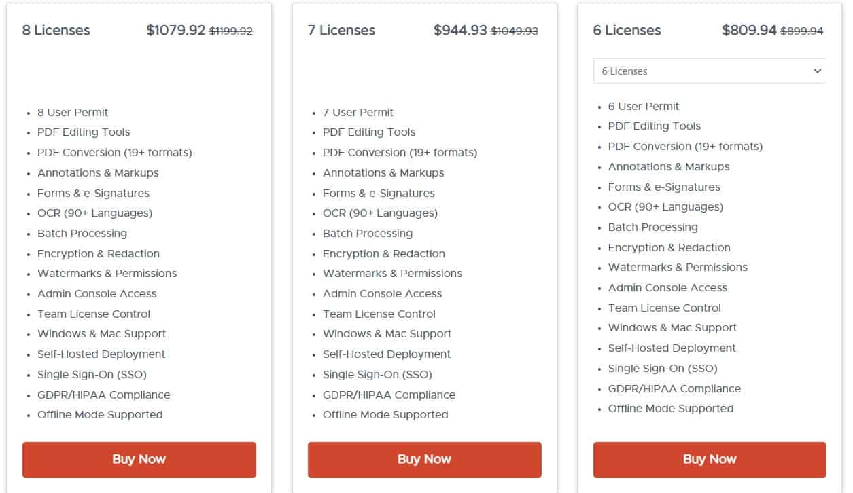Expand the license quantity selector chevron
Viewport: 853px width, 493px height.
[818, 71]
